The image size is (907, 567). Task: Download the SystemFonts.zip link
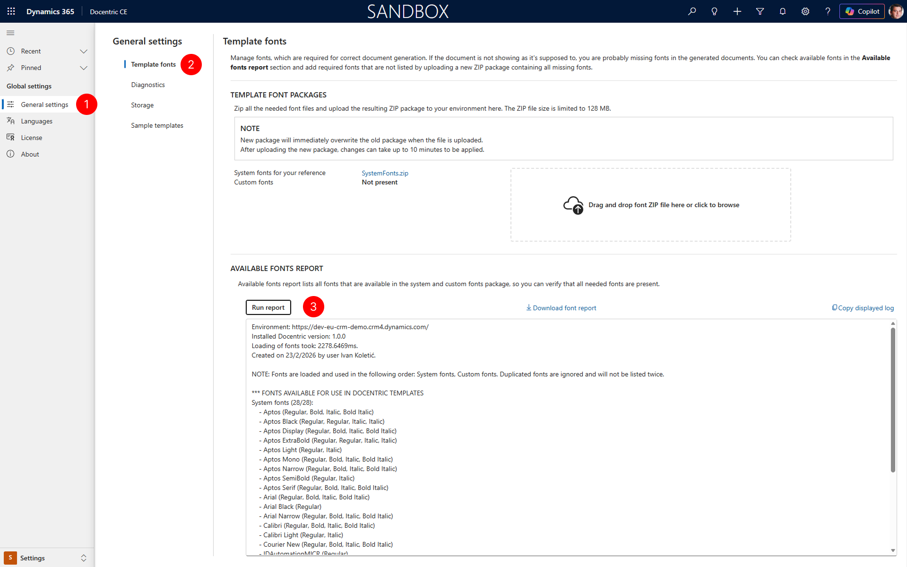pyautogui.click(x=385, y=173)
